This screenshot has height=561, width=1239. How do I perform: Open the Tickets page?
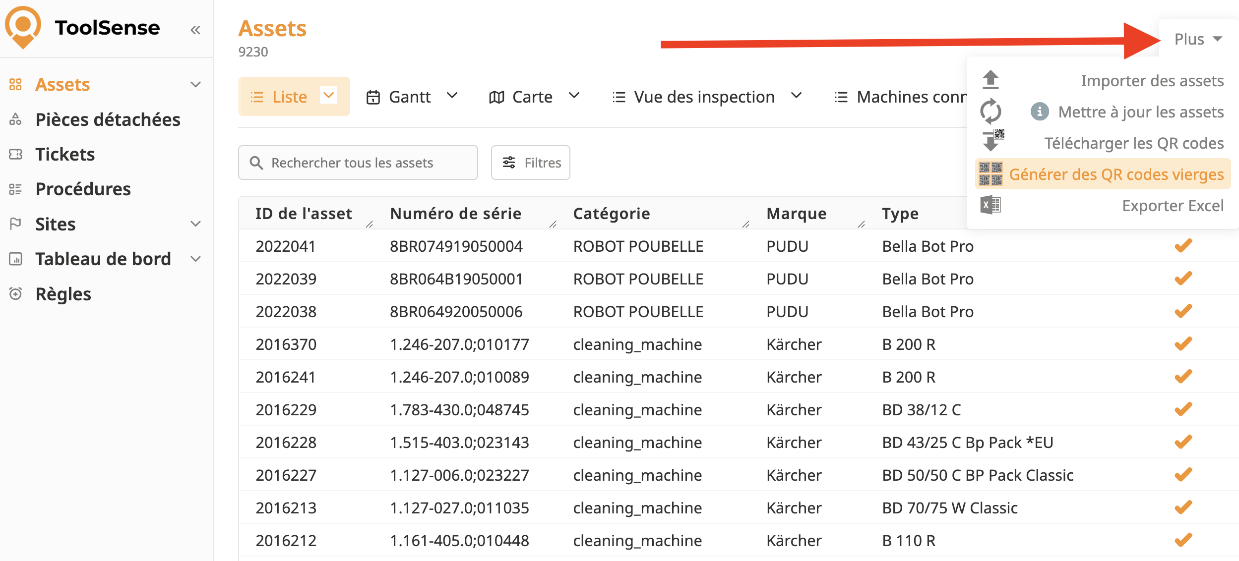pos(65,155)
